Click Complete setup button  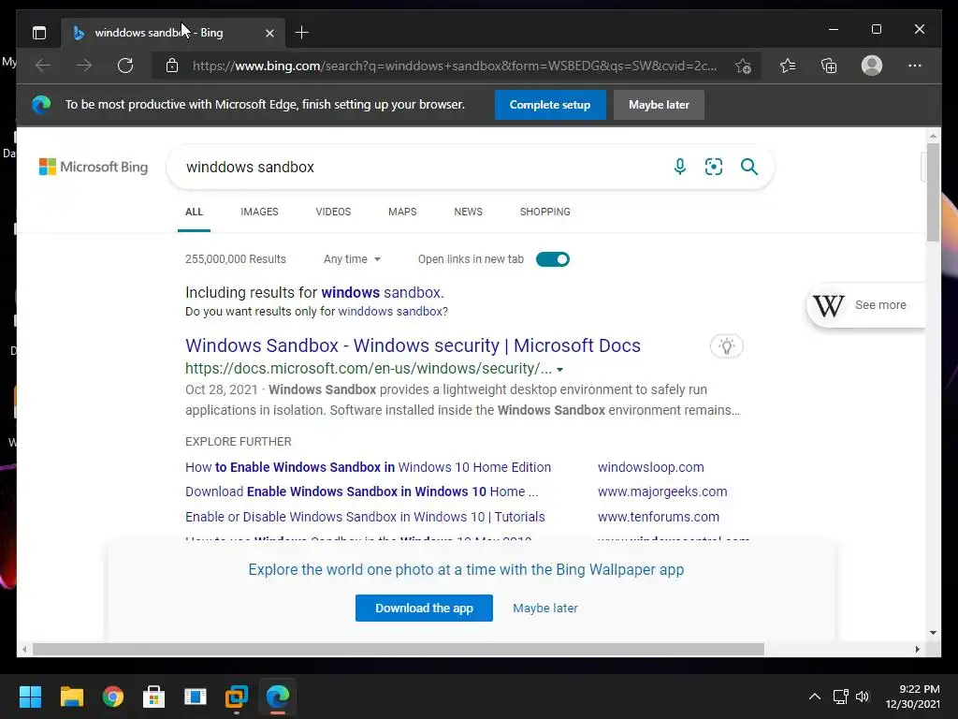tap(550, 105)
